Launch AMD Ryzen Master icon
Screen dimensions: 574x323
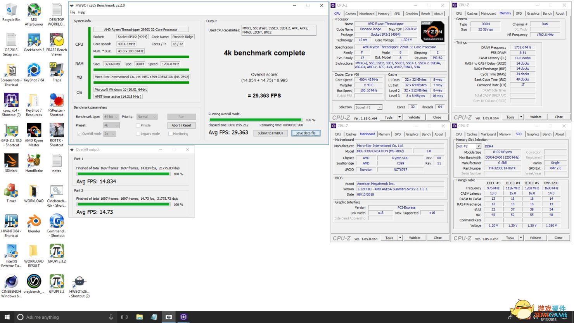pyautogui.click(x=34, y=135)
